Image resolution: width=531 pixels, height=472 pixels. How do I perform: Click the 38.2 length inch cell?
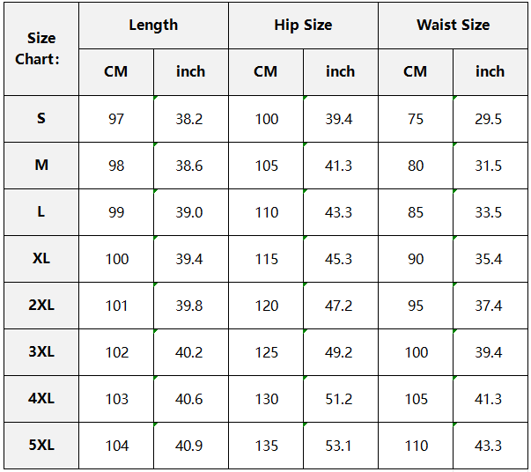[x=189, y=119]
